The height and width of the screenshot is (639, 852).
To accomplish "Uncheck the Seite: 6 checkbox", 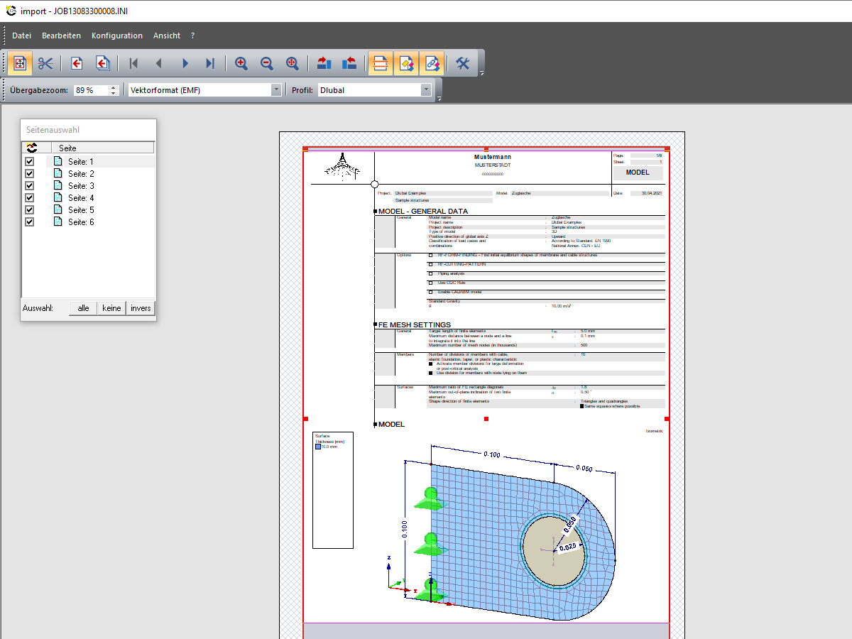I will [x=30, y=222].
